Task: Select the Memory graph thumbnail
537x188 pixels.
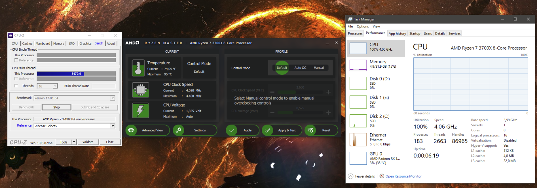Action: pyautogui.click(x=358, y=65)
